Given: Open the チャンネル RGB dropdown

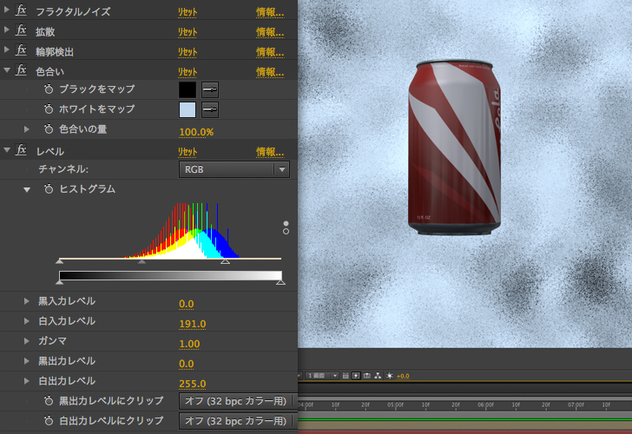Looking at the screenshot, I should [234, 169].
